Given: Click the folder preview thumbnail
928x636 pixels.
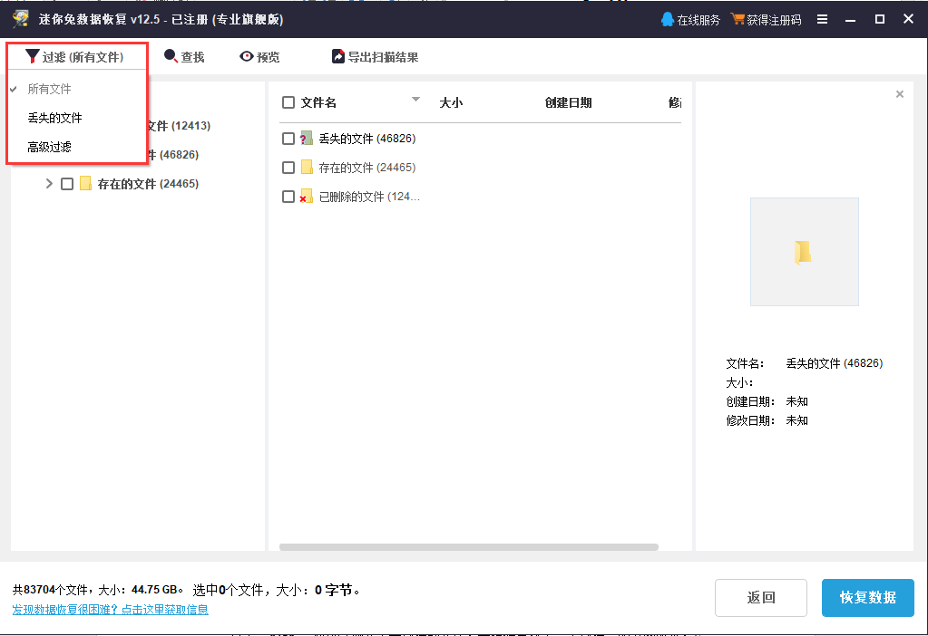Looking at the screenshot, I should 805,252.
